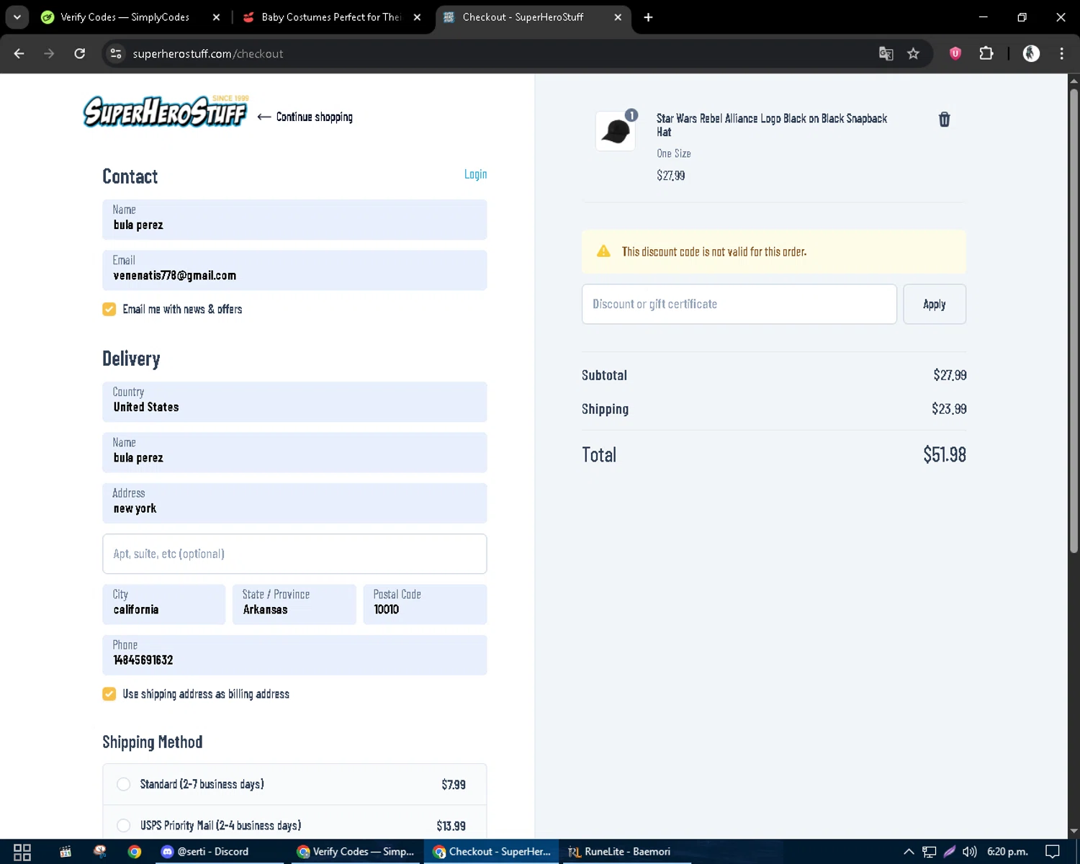The width and height of the screenshot is (1080, 864).
Task: Click the Apt, suite, etc field
Action: click(x=294, y=554)
